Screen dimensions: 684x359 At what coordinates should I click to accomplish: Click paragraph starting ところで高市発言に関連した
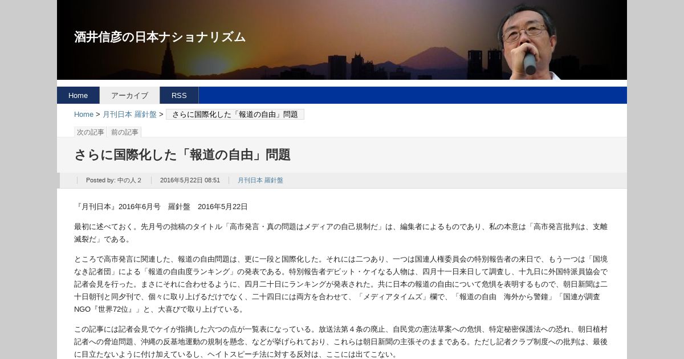pos(341,284)
